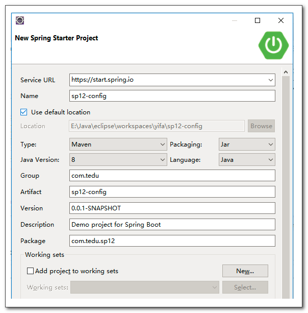Open the Java Version dropdown showing 8
The image size is (308, 313).
click(x=118, y=159)
